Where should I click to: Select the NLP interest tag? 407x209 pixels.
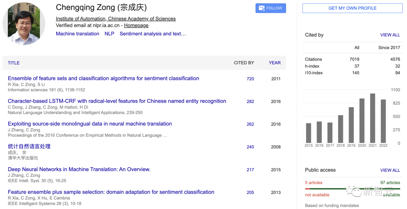click(x=109, y=34)
